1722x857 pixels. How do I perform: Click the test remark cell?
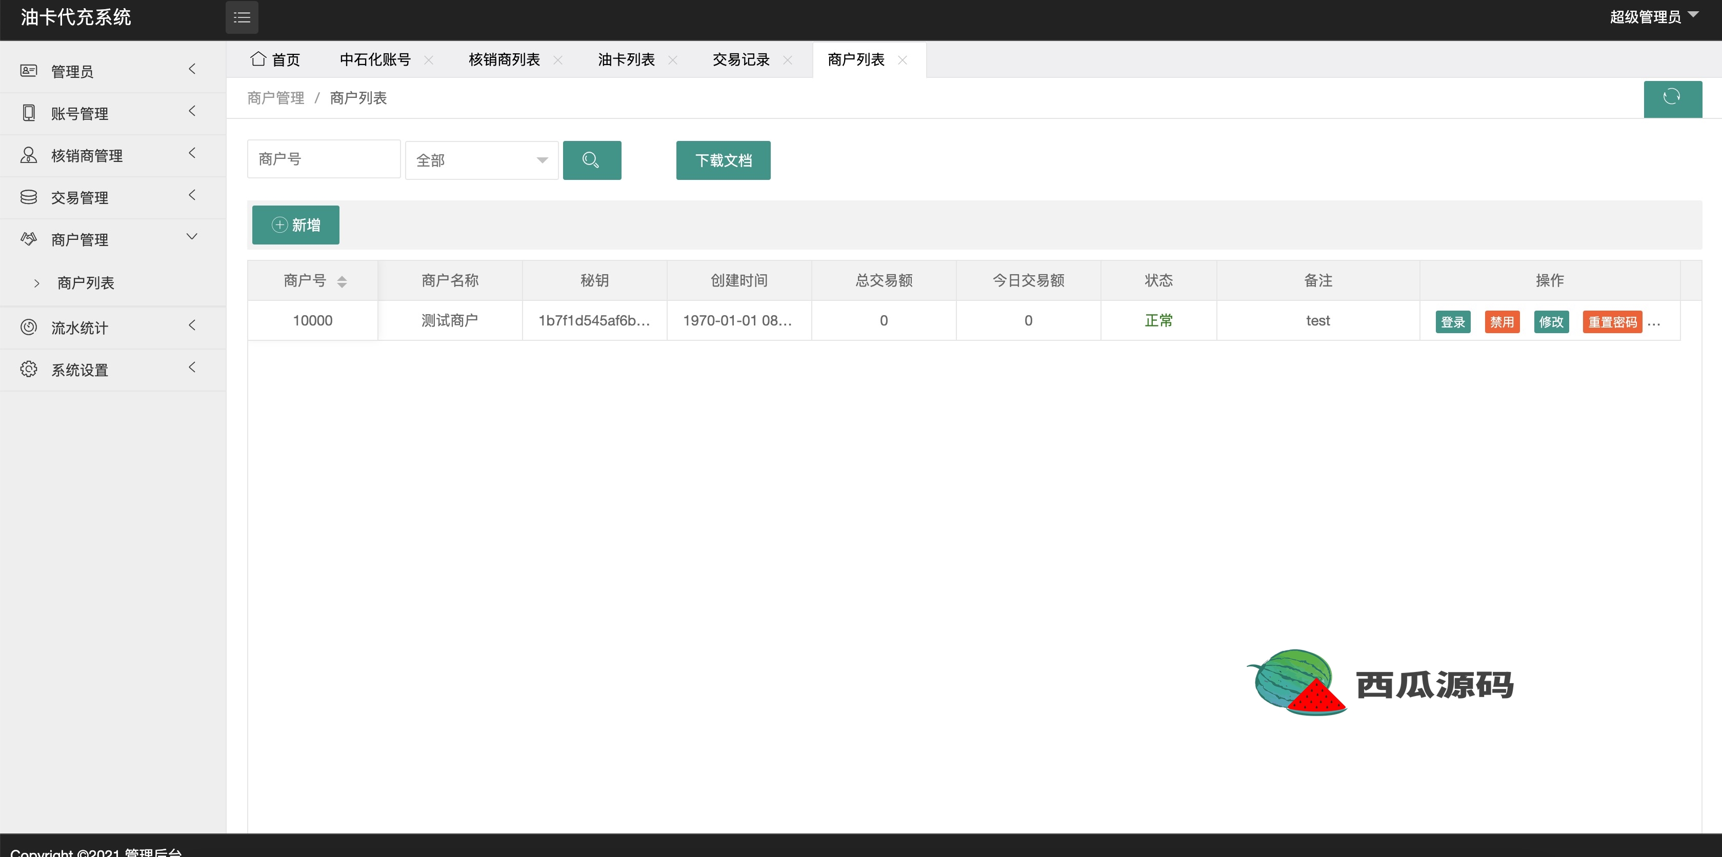point(1318,321)
